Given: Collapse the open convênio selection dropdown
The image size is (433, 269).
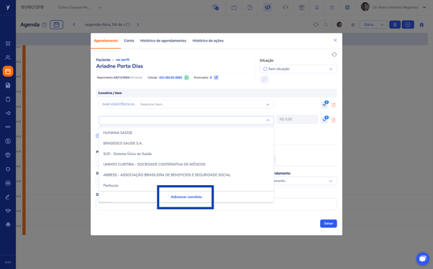Looking at the screenshot, I should pyautogui.click(x=268, y=121).
